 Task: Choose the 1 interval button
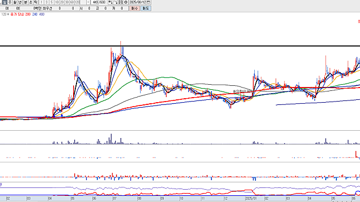(x=41, y=2)
